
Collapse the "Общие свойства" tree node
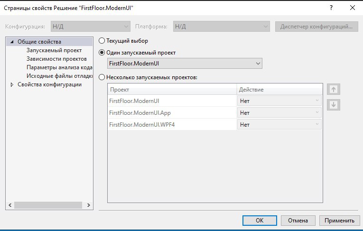click(12, 42)
